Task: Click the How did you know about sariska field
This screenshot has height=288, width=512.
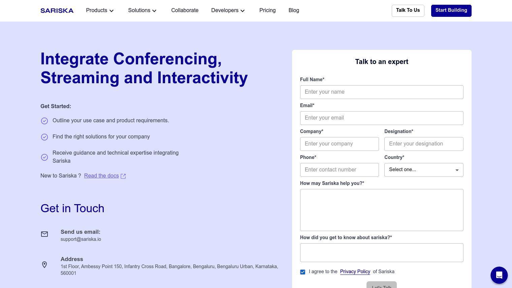Action: pyautogui.click(x=382, y=253)
